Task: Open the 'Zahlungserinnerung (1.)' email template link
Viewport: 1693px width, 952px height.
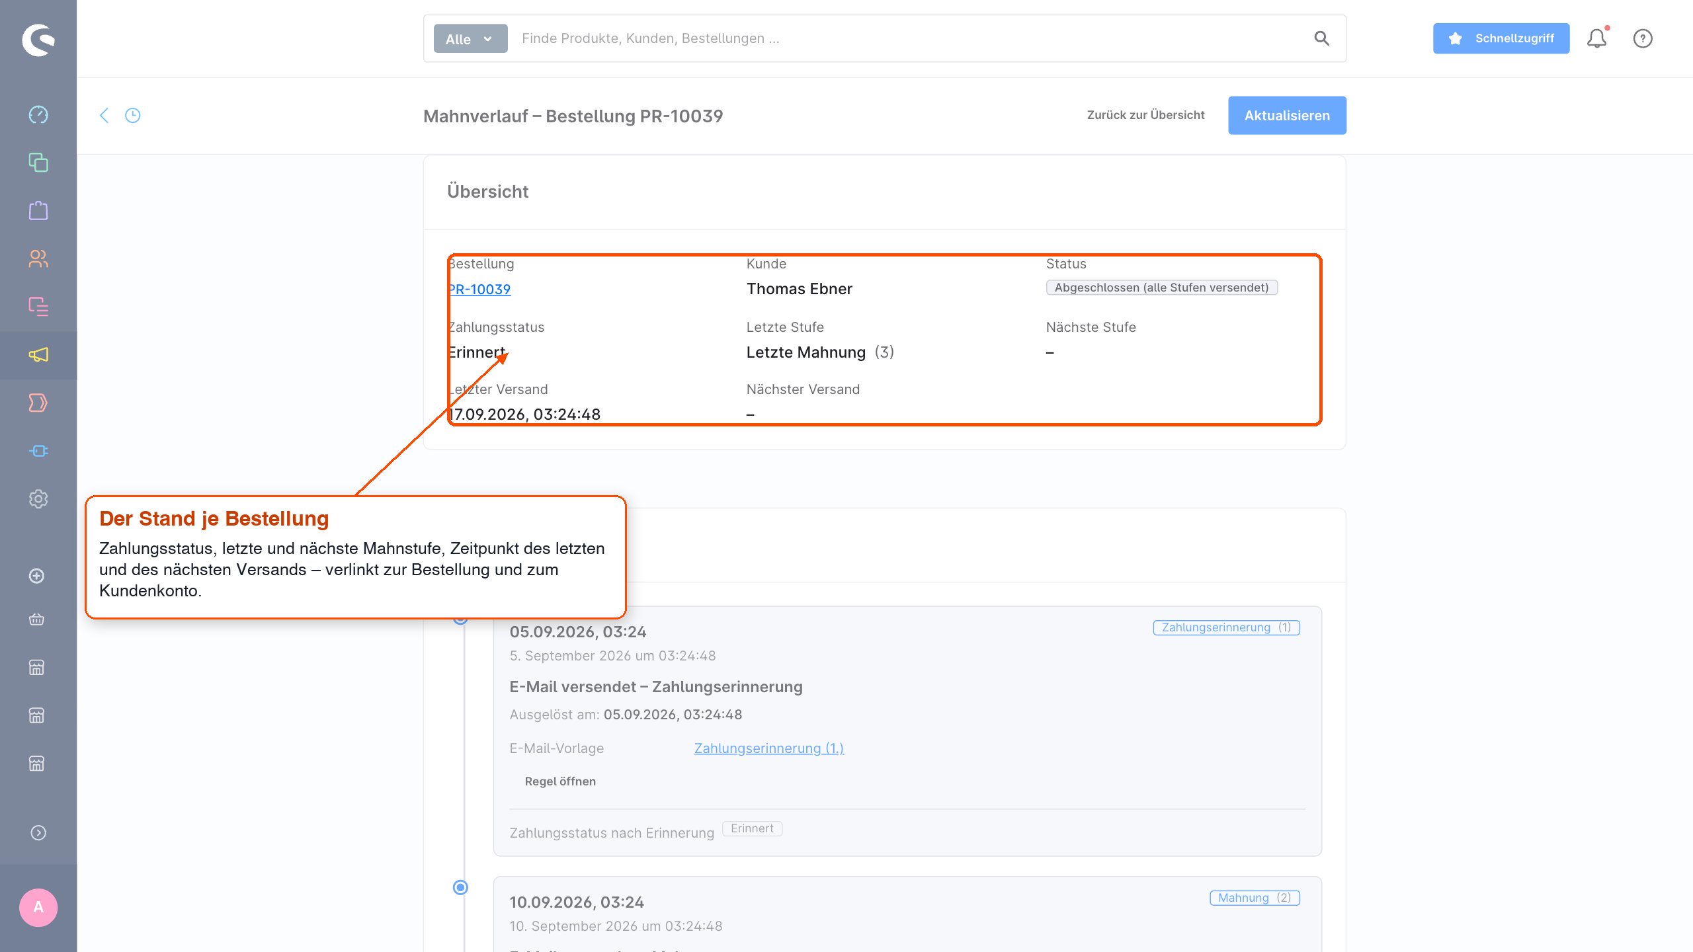Action: 768,748
